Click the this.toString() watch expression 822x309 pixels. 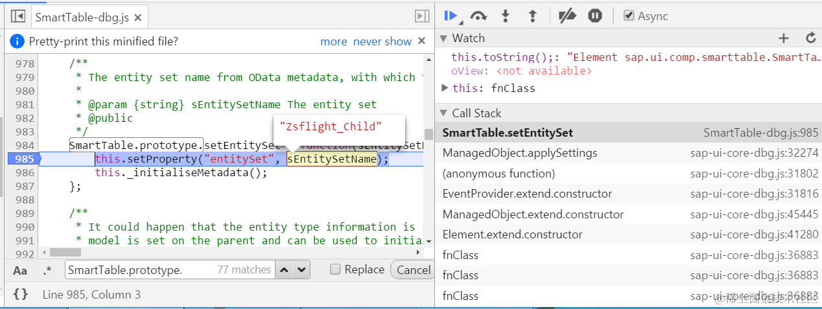[x=635, y=58]
